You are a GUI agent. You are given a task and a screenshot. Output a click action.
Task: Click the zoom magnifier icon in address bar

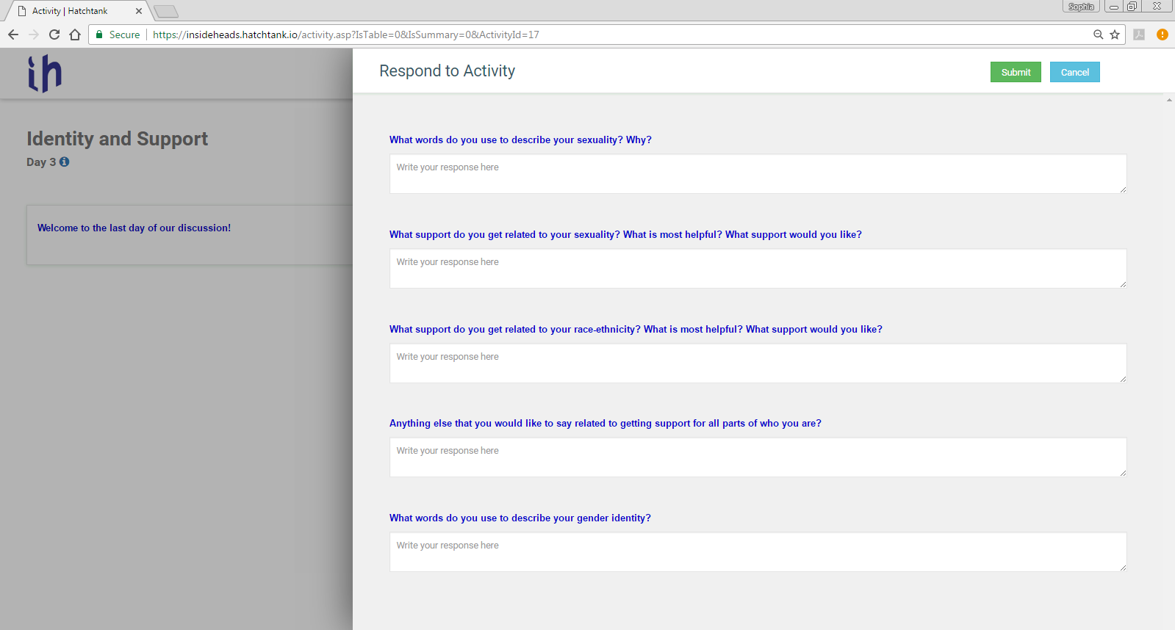(1099, 35)
